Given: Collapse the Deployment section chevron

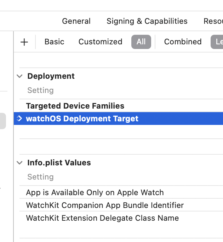Looking at the screenshot, I should point(20,76).
